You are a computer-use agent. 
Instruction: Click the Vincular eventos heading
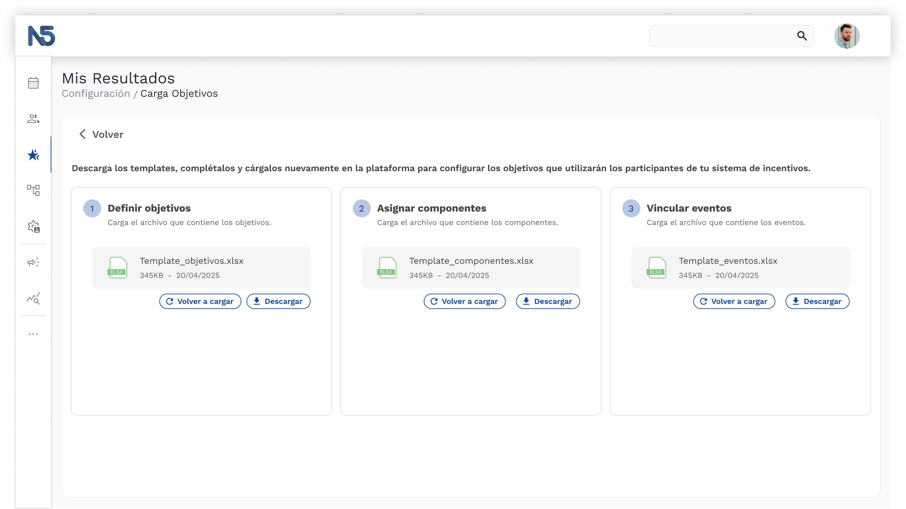click(x=689, y=208)
